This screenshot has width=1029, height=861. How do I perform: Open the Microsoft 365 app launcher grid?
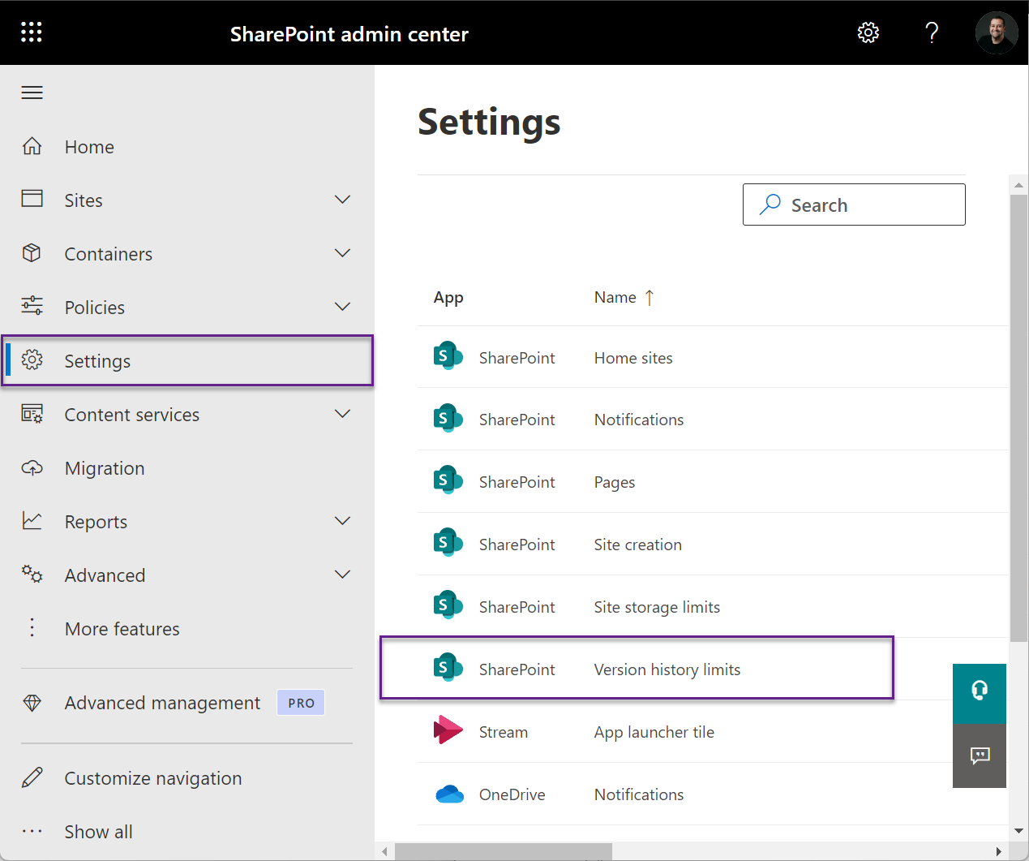pos(31,31)
